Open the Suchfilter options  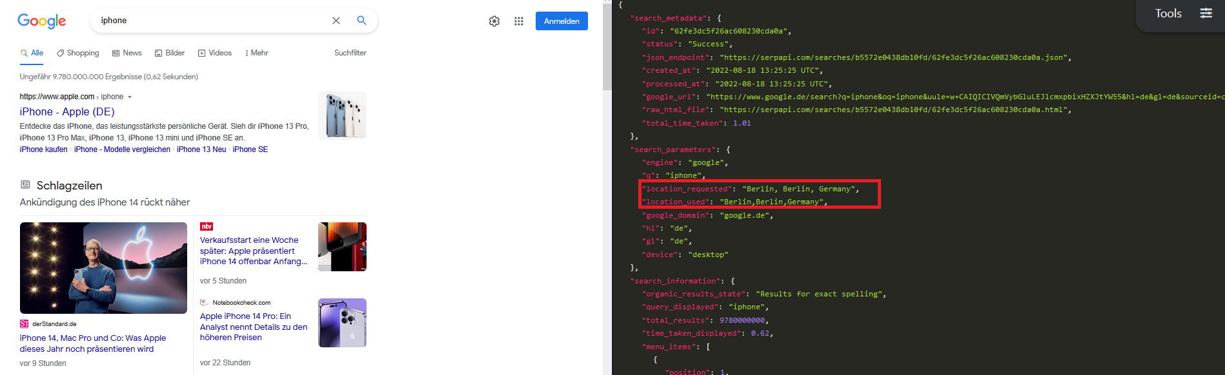(x=350, y=53)
